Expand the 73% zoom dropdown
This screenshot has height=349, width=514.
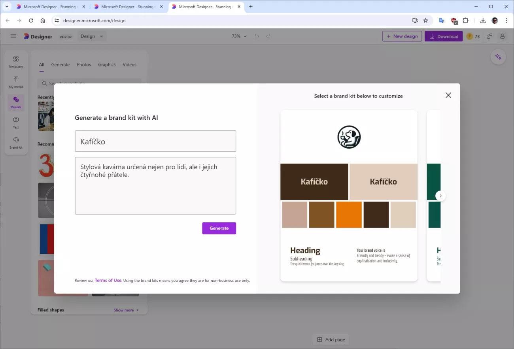[x=239, y=36]
